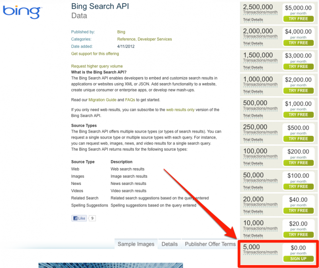The image size is (319, 268).
Task: Try free the $2,000.00 per month plan
Action: [x=298, y=91]
